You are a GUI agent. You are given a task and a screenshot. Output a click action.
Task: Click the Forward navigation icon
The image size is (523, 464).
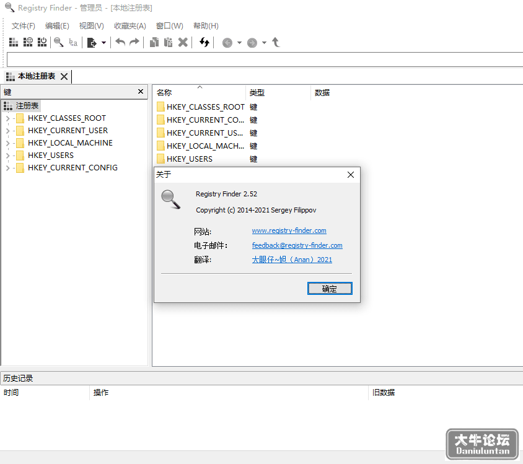(x=252, y=43)
